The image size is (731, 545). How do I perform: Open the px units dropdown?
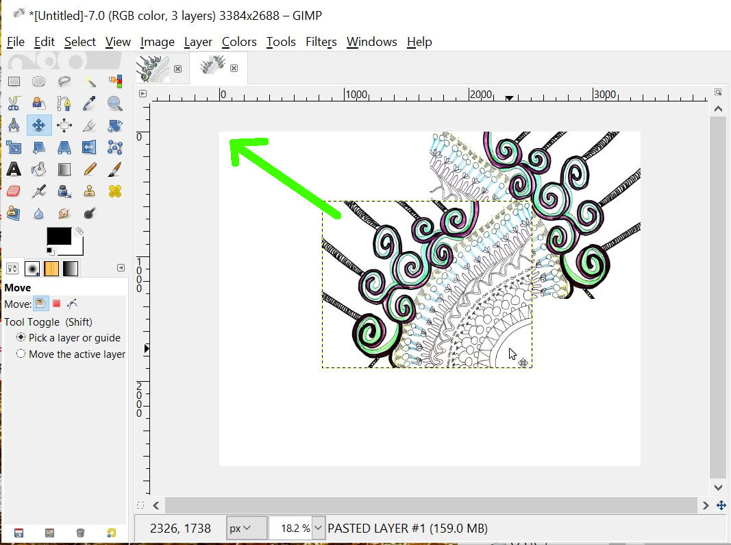click(x=239, y=529)
